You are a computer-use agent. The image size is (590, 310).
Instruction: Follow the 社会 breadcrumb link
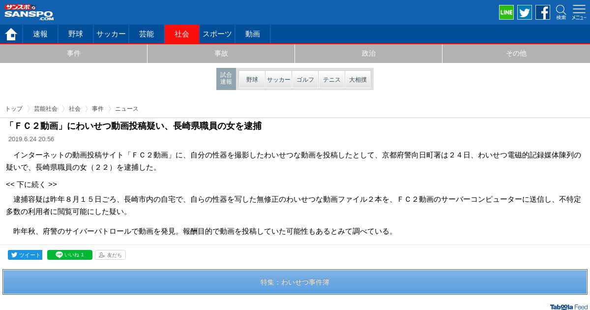[x=75, y=109]
